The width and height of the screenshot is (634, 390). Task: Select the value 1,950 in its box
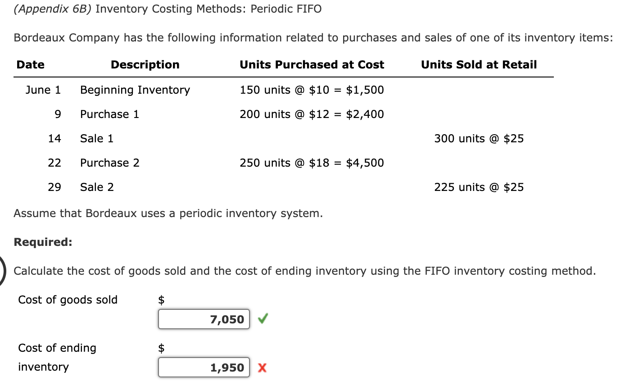click(x=228, y=367)
